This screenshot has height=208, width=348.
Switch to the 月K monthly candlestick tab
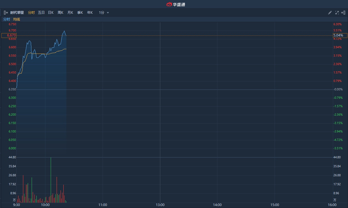[x=70, y=13]
